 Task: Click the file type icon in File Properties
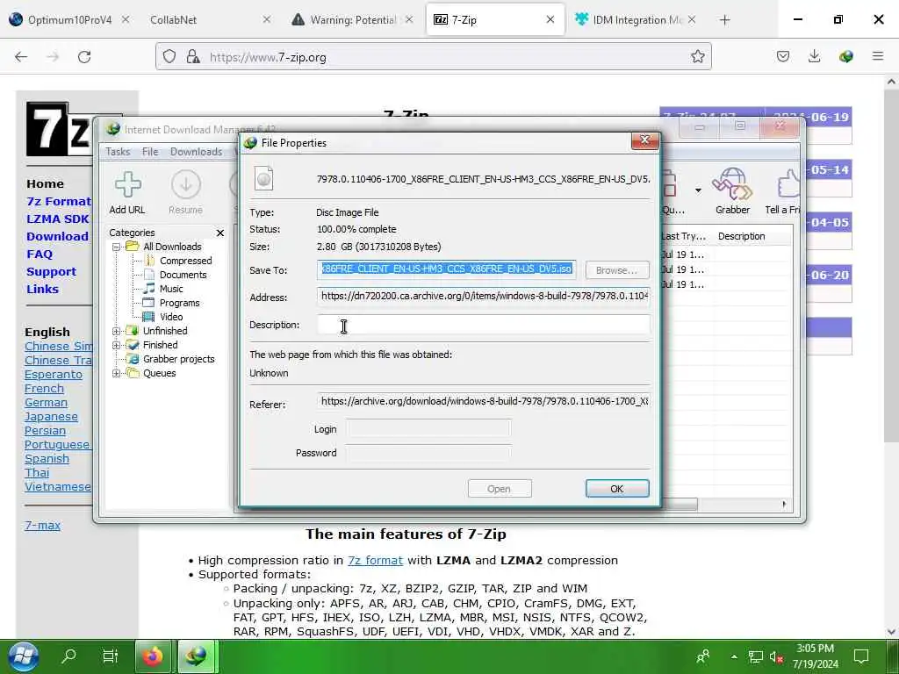[x=263, y=179]
